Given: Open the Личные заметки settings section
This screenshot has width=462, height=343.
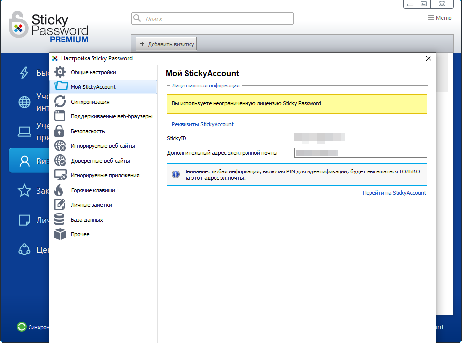Looking at the screenshot, I should [x=103, y=204].
